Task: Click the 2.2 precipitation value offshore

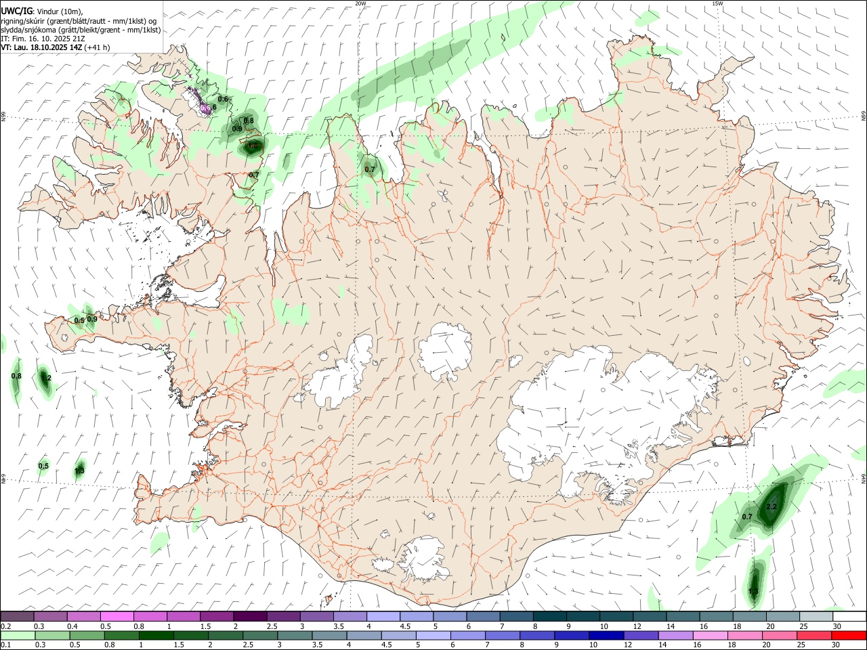Action: [x=771, y=506]
